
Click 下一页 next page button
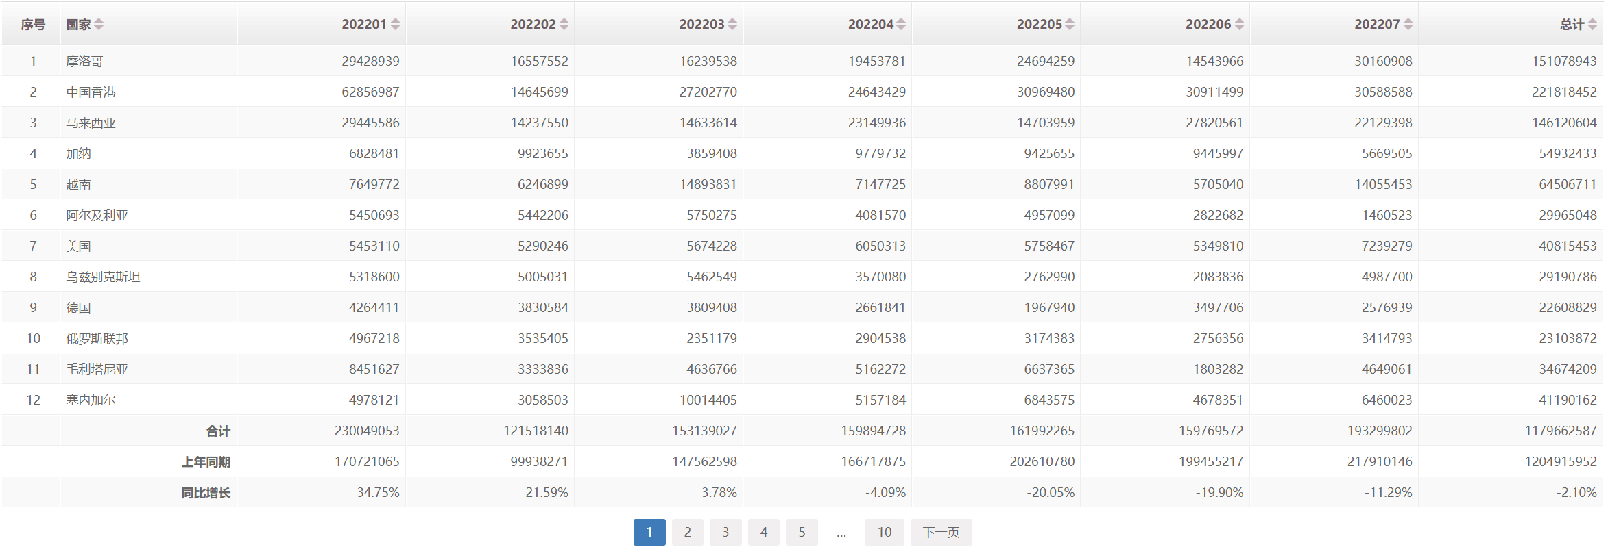pyautogui.click(x=941, y=532)
